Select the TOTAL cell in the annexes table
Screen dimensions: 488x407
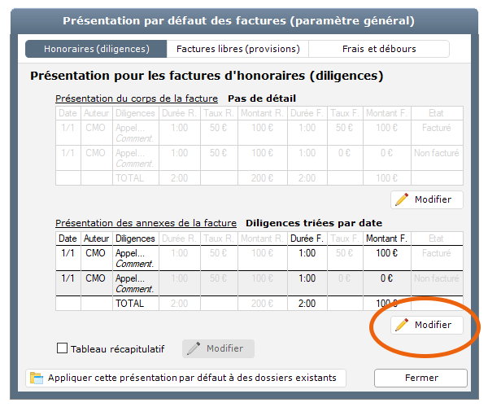[x=130, y=304]
